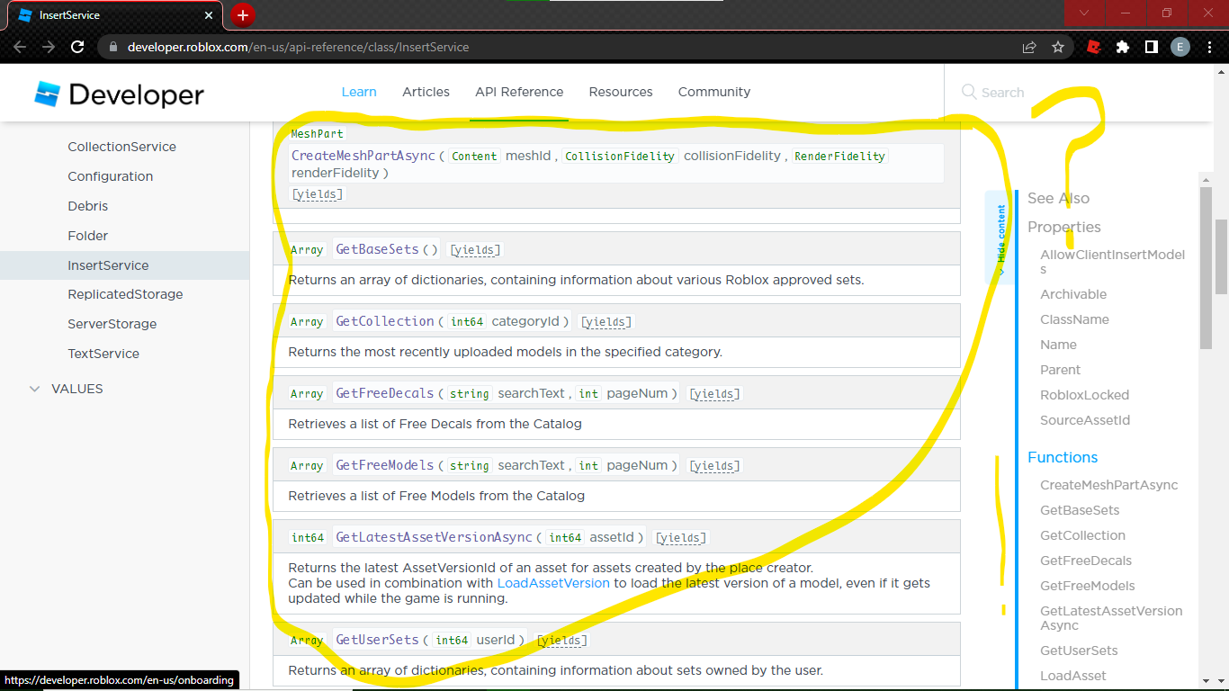1229x691 pixels.
Task: Click the site lock icon
Action: [x=112, y=47]
